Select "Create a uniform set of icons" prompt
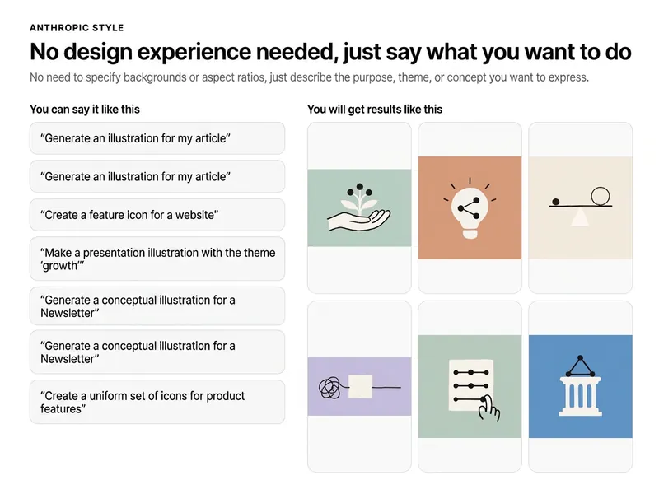Image resolution: width=659 pixels, height=494 pixels. pos(157,403)
